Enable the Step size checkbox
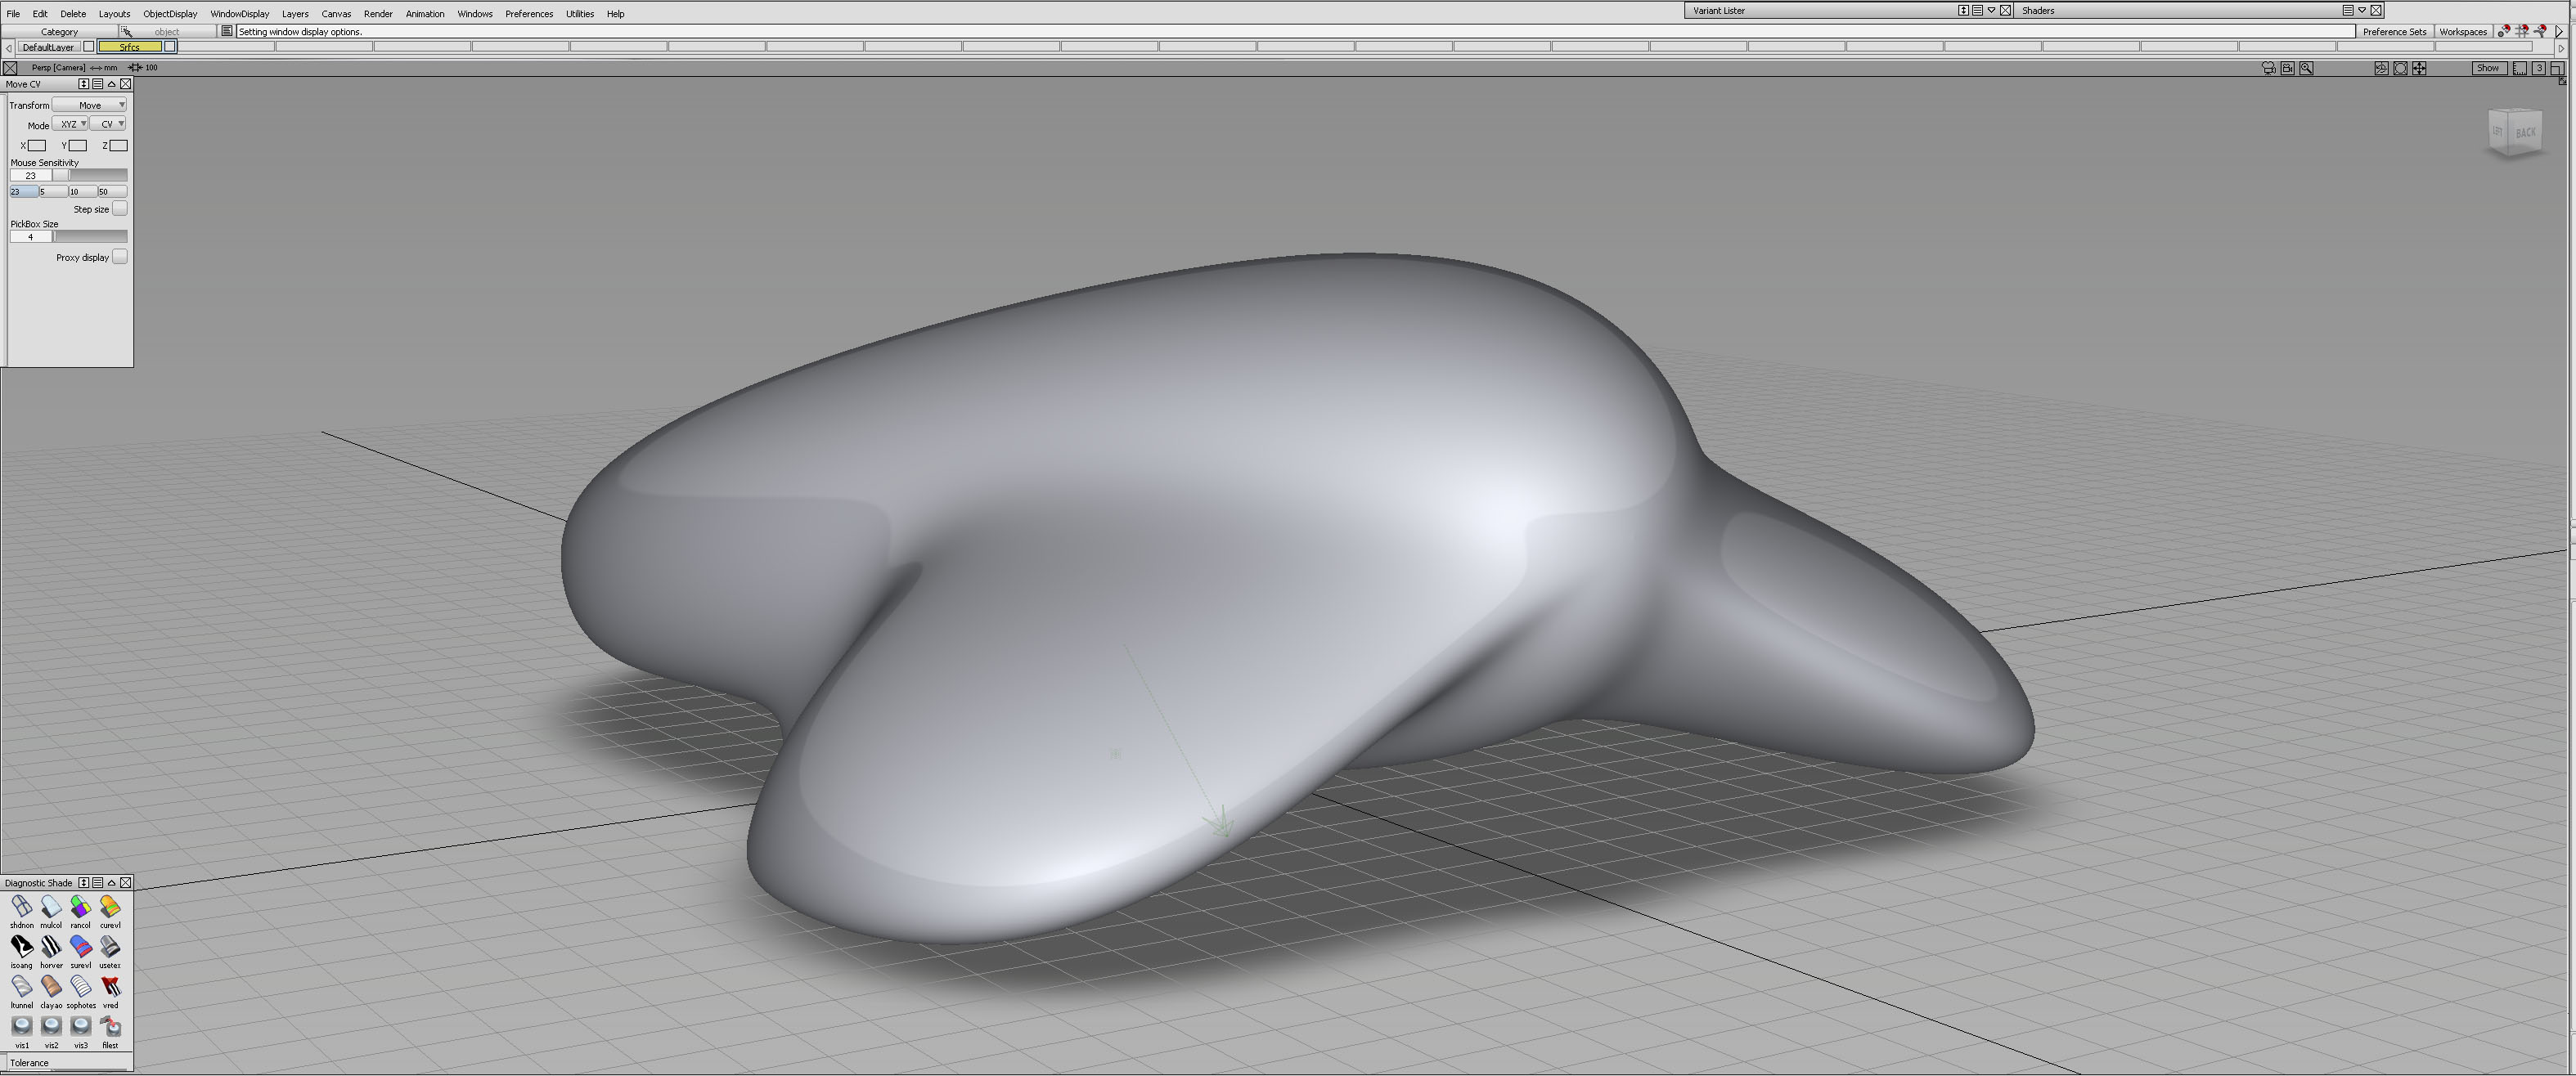This screenshot has width=2576, height=1076. pos(120,208)
